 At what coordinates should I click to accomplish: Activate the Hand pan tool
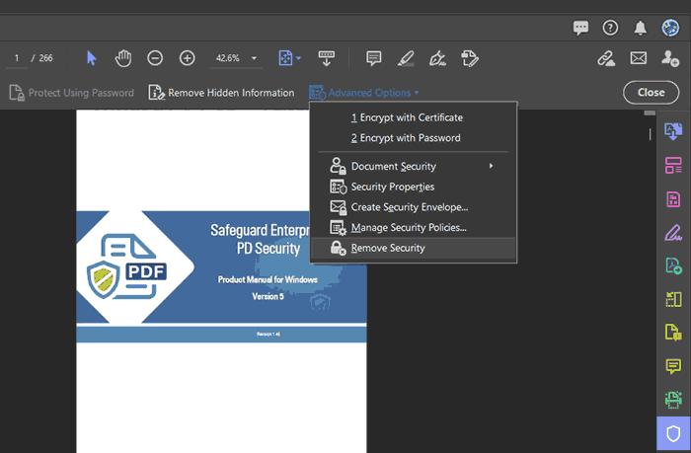123,58
